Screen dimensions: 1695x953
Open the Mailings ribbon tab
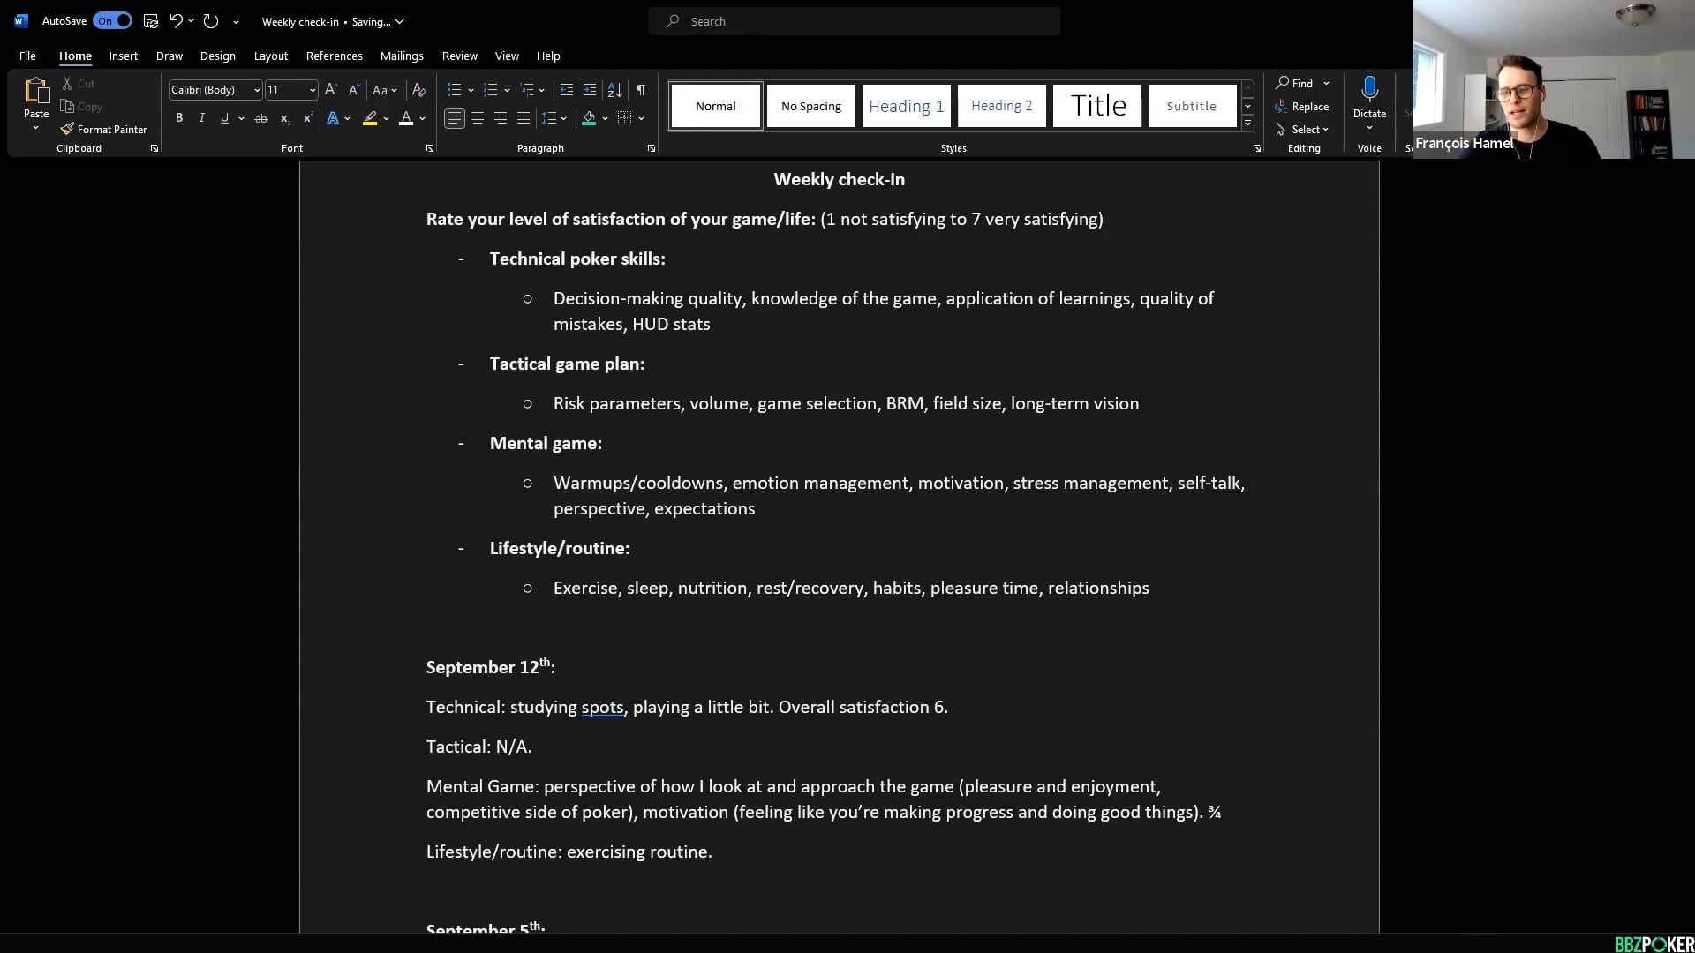pyautogui.click(x=402, y=56)
